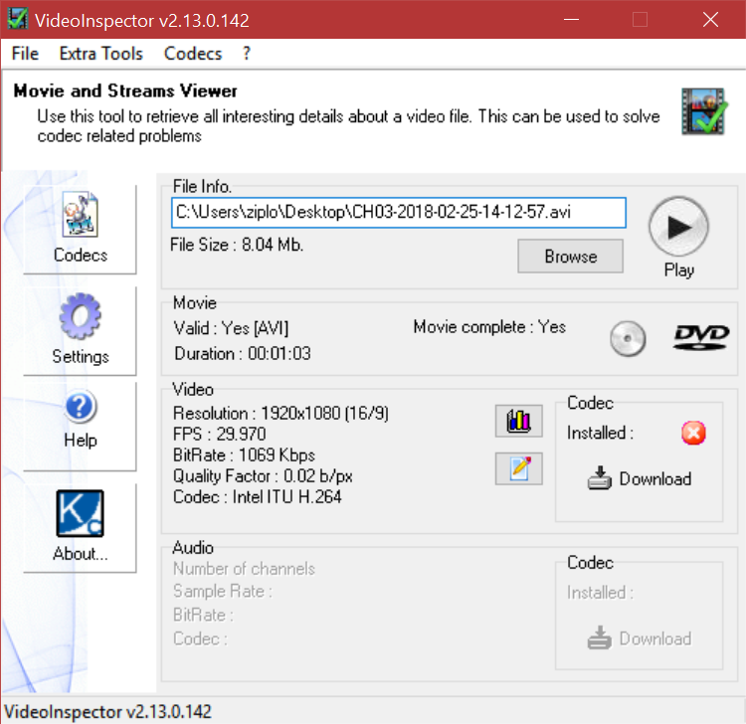The width and height of the screenshot is (746, 724).
Task: Click the 'FPS : 29.970' value
Action: pos(220,434)
